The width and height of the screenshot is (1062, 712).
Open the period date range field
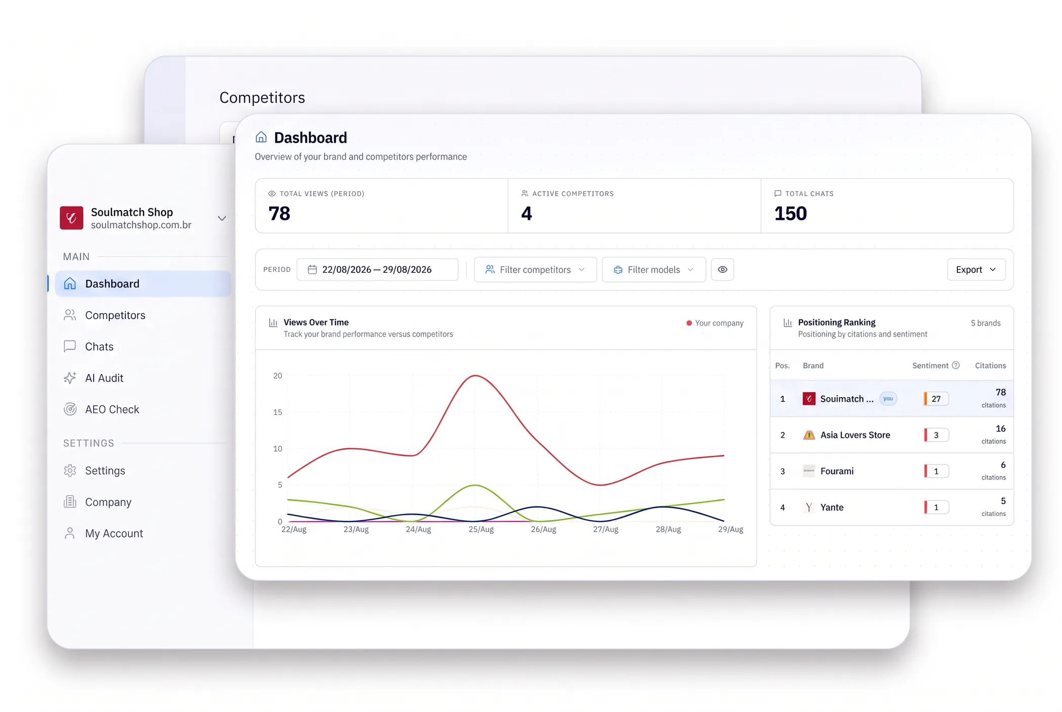(377, 269)
